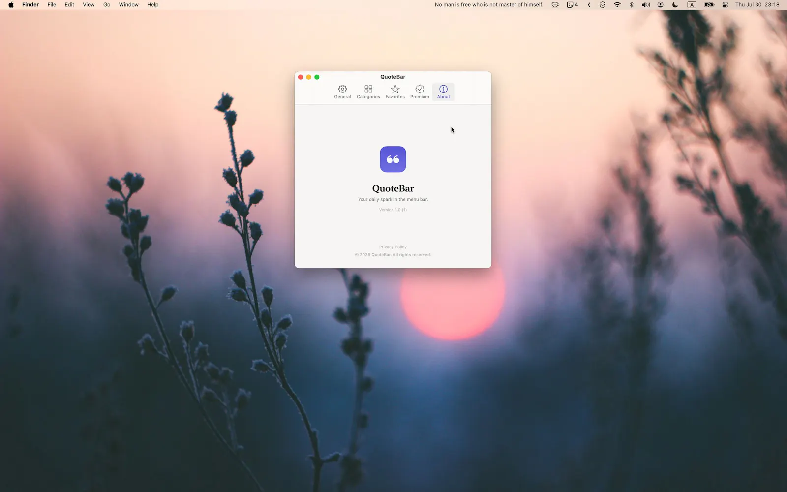
Task: Click the Bluetooth icon in menu bar
Action: (x=632, y=5)
